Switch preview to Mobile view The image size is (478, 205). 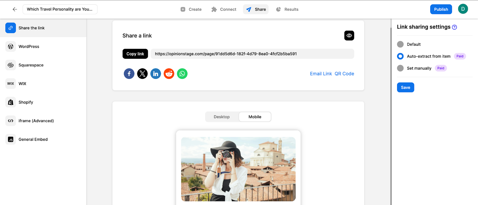(x=255, y=117)
